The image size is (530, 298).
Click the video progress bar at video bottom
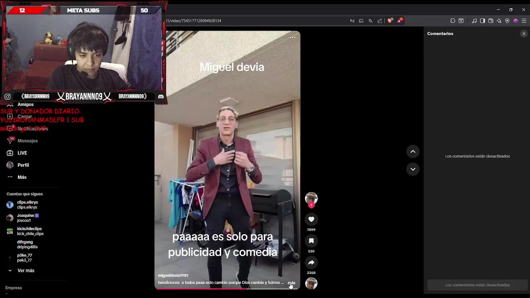tap(227, 288)
